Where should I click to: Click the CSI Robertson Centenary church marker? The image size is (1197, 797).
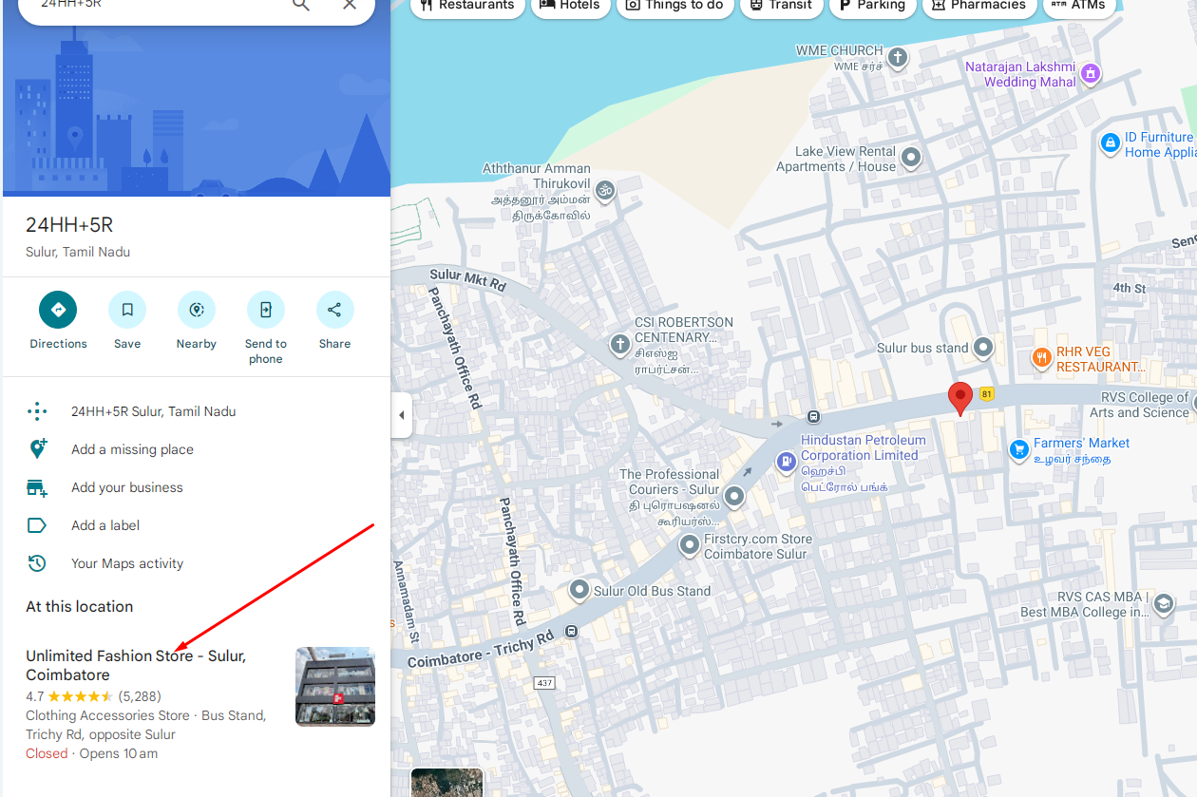[619, 344]
